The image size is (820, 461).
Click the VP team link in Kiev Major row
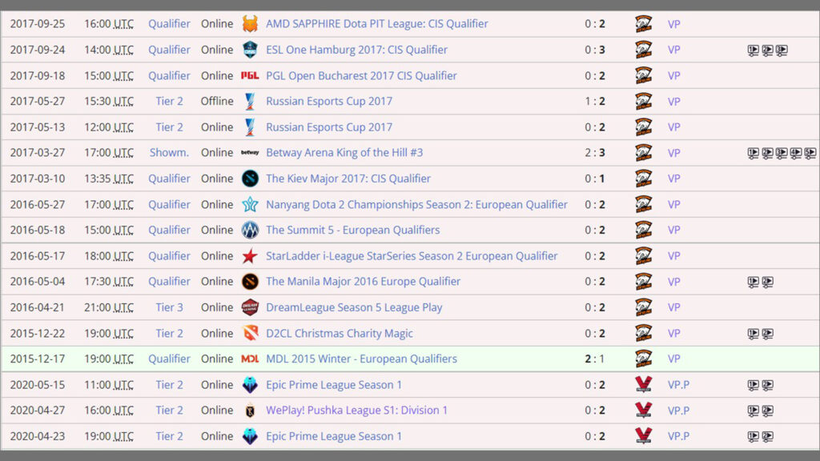[673, 178]
